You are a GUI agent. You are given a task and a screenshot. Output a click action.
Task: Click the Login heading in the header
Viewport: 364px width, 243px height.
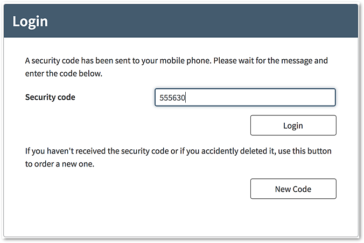30,22
